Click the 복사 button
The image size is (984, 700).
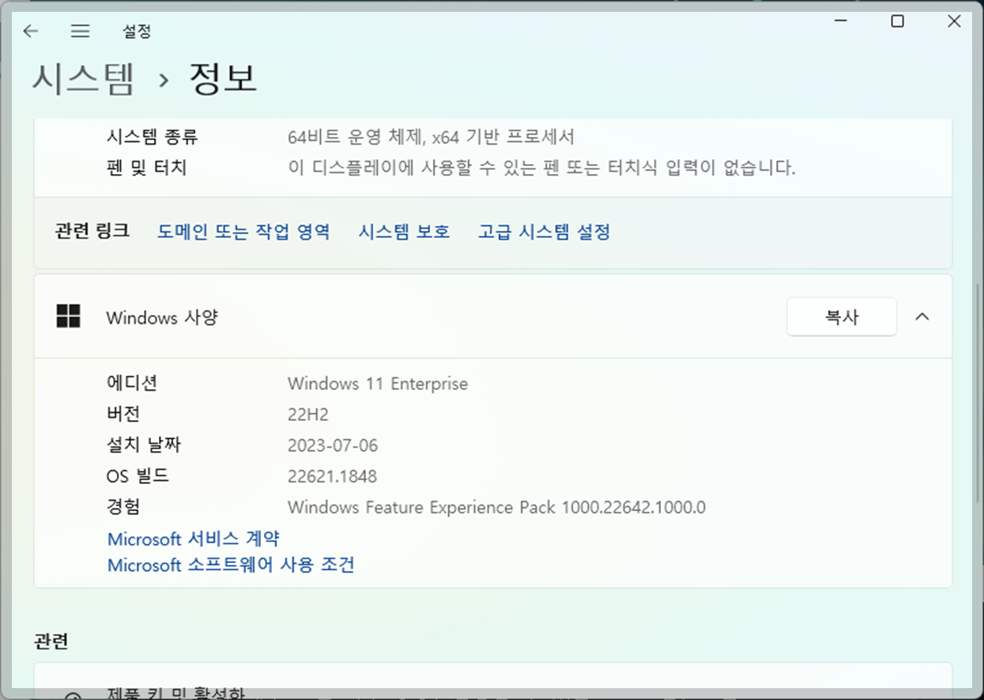842,316
